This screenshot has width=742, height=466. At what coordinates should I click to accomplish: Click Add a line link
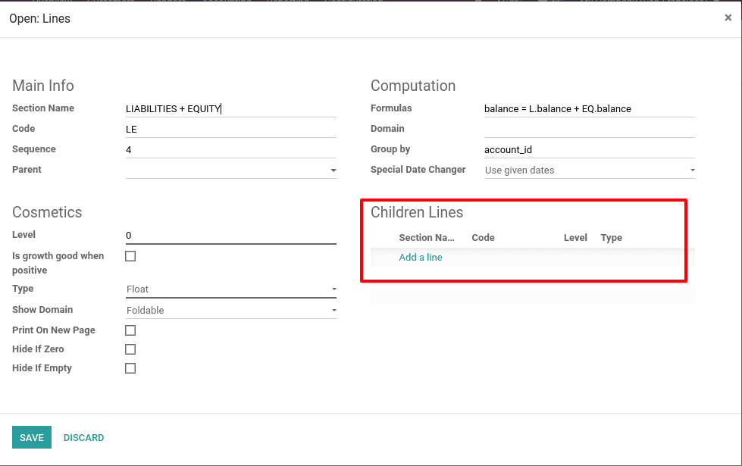click(x=420, y=258)
